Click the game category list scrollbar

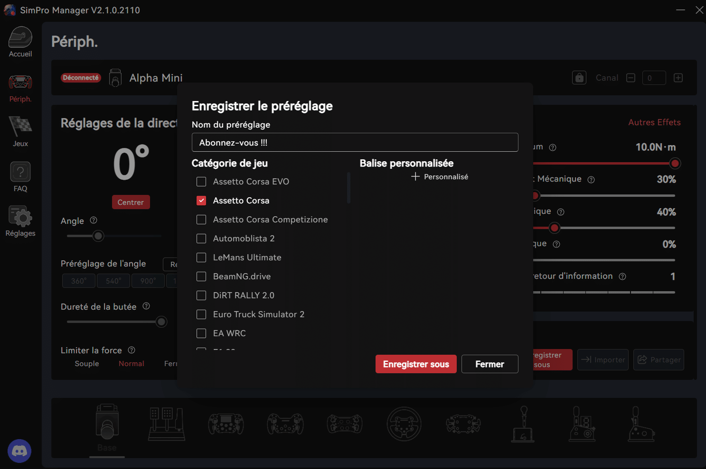[x=349, y=187]
